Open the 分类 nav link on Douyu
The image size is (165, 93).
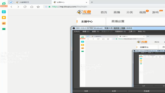tap(129, 12)
